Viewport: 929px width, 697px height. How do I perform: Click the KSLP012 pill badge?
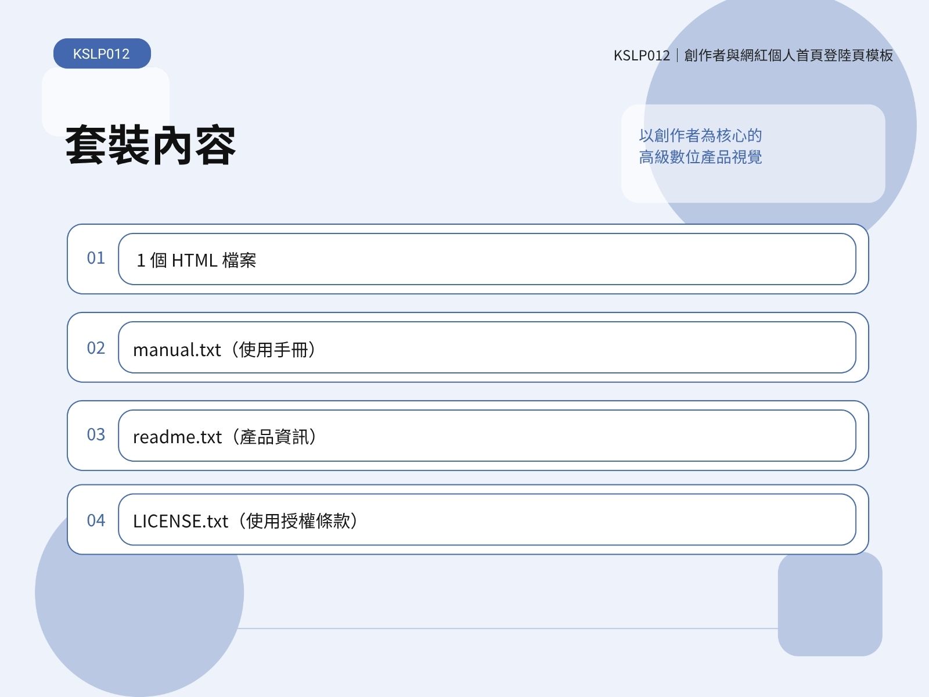coord(102,53)
